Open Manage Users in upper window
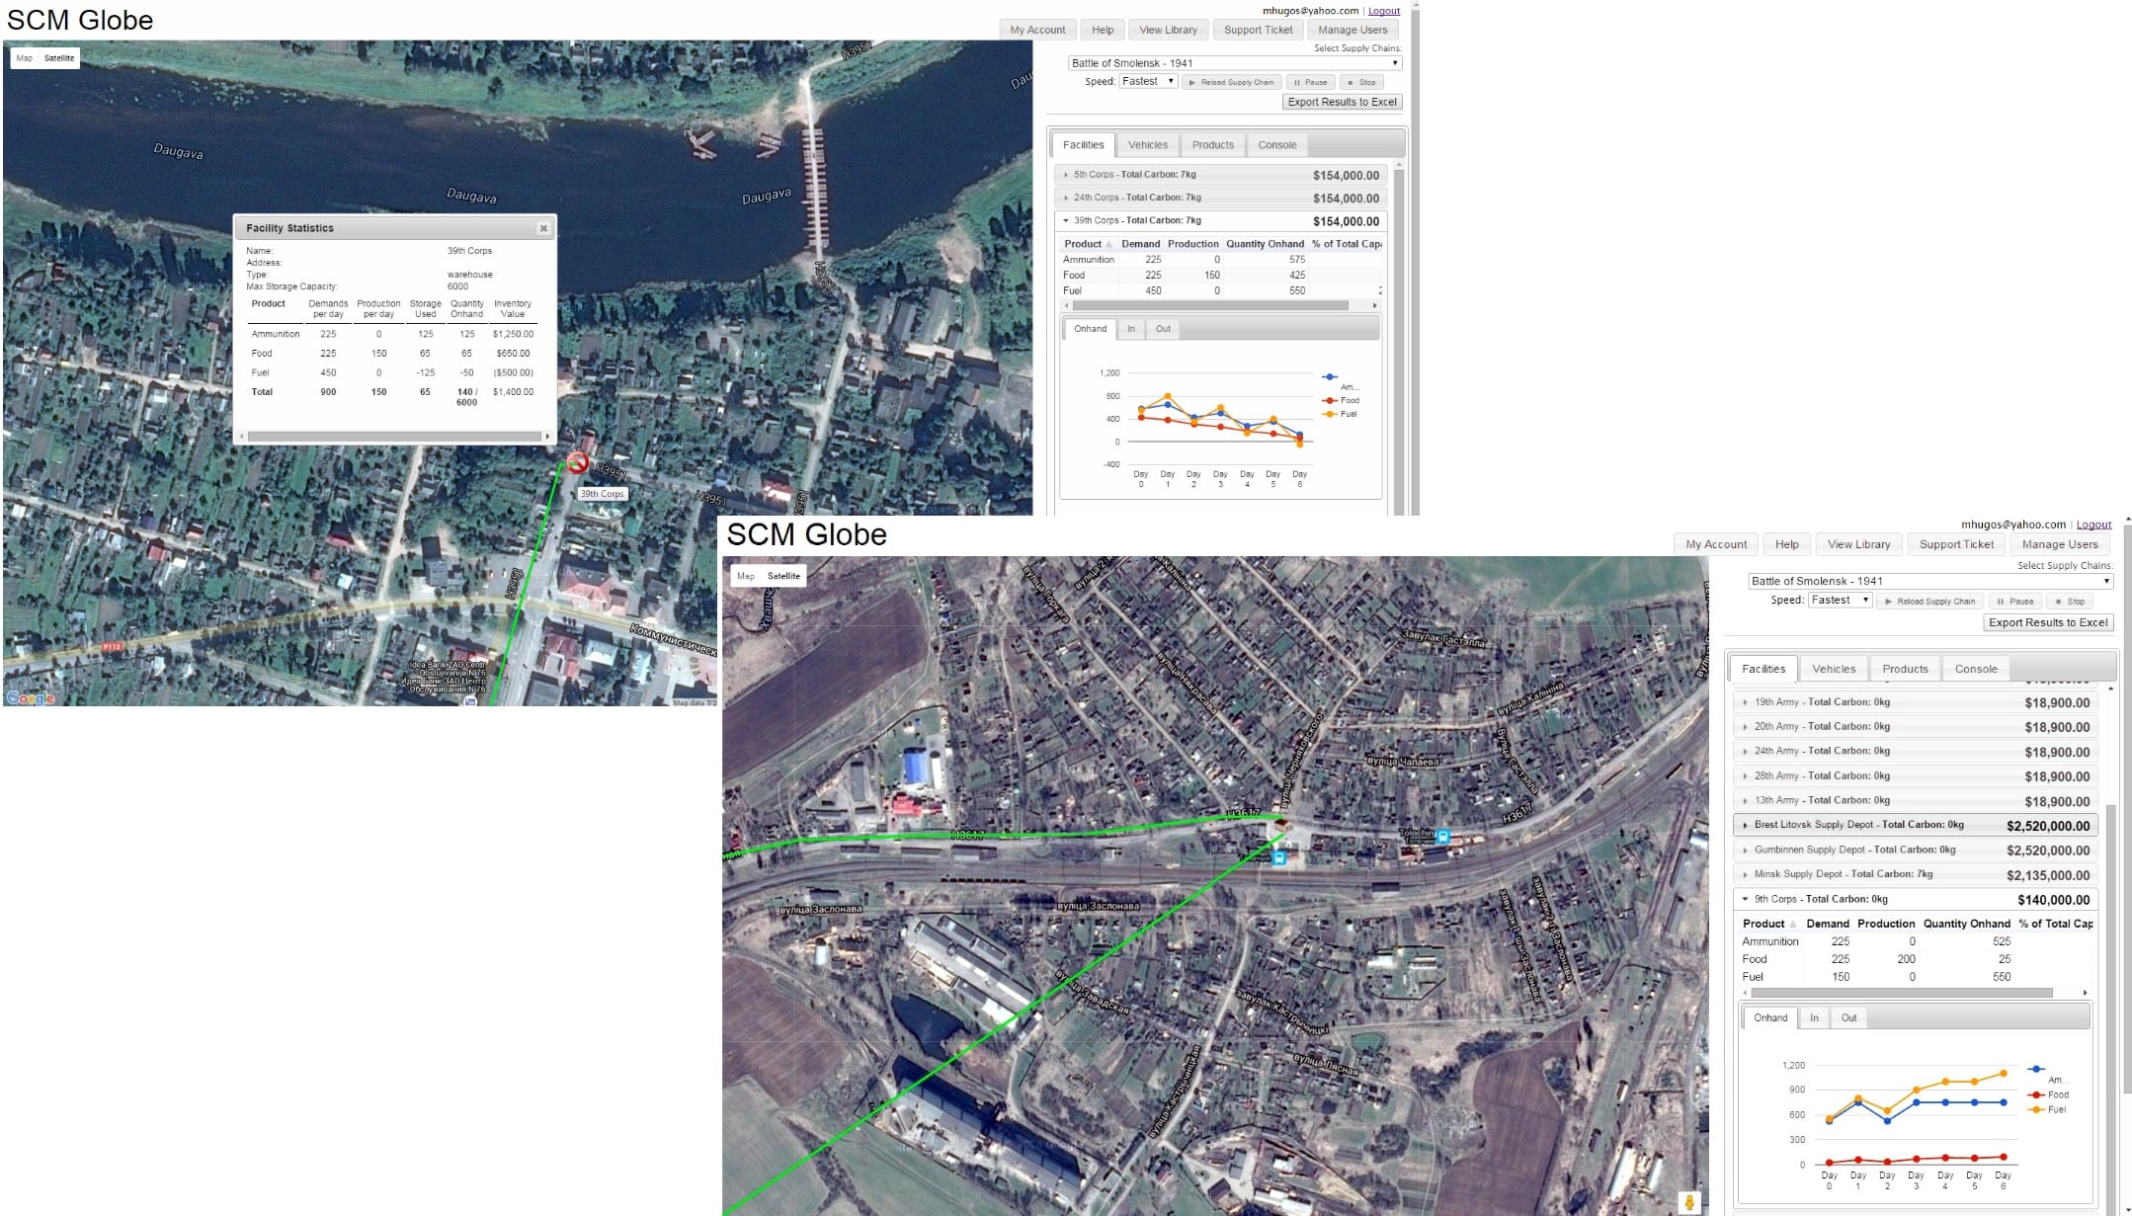The height and width of the screenshot is (1216, 2132). [x=1353, y=30]
